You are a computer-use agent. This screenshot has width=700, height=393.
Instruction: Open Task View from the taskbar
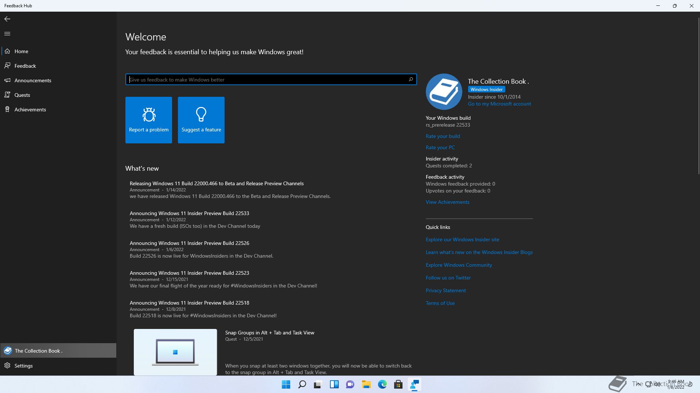tap(318, 384)
